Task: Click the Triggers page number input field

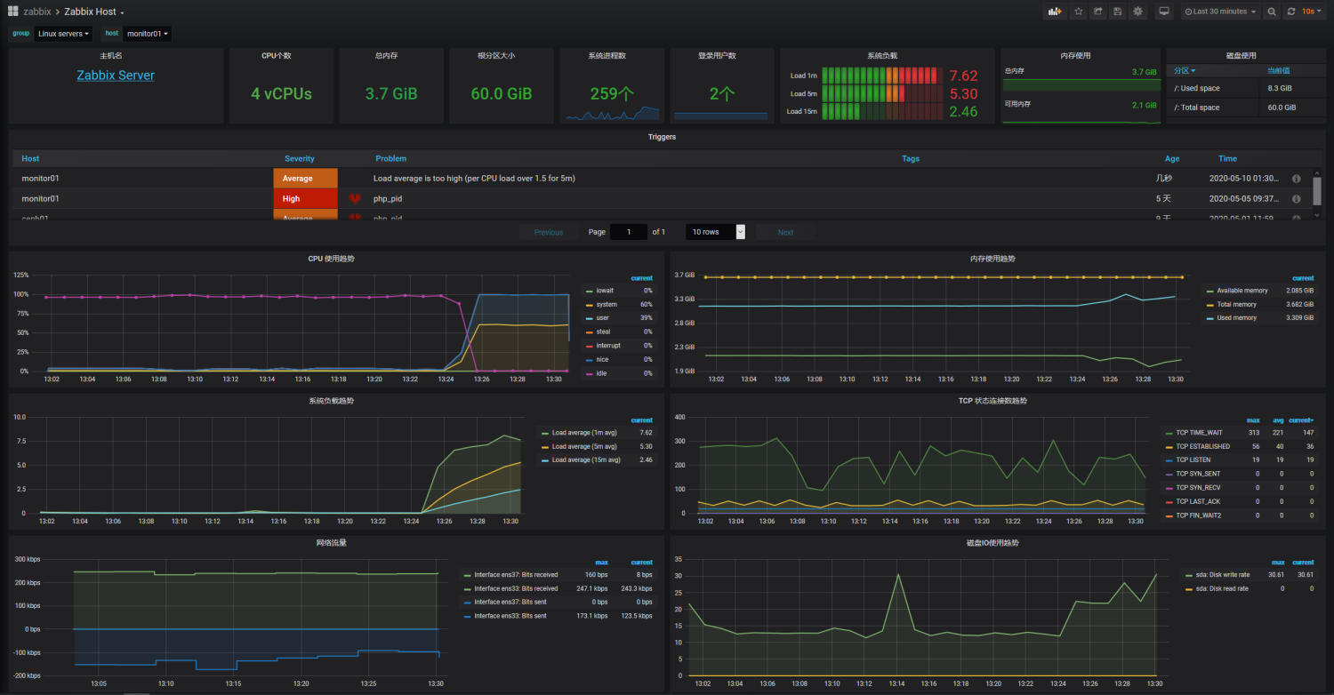Action: (629, 232)
